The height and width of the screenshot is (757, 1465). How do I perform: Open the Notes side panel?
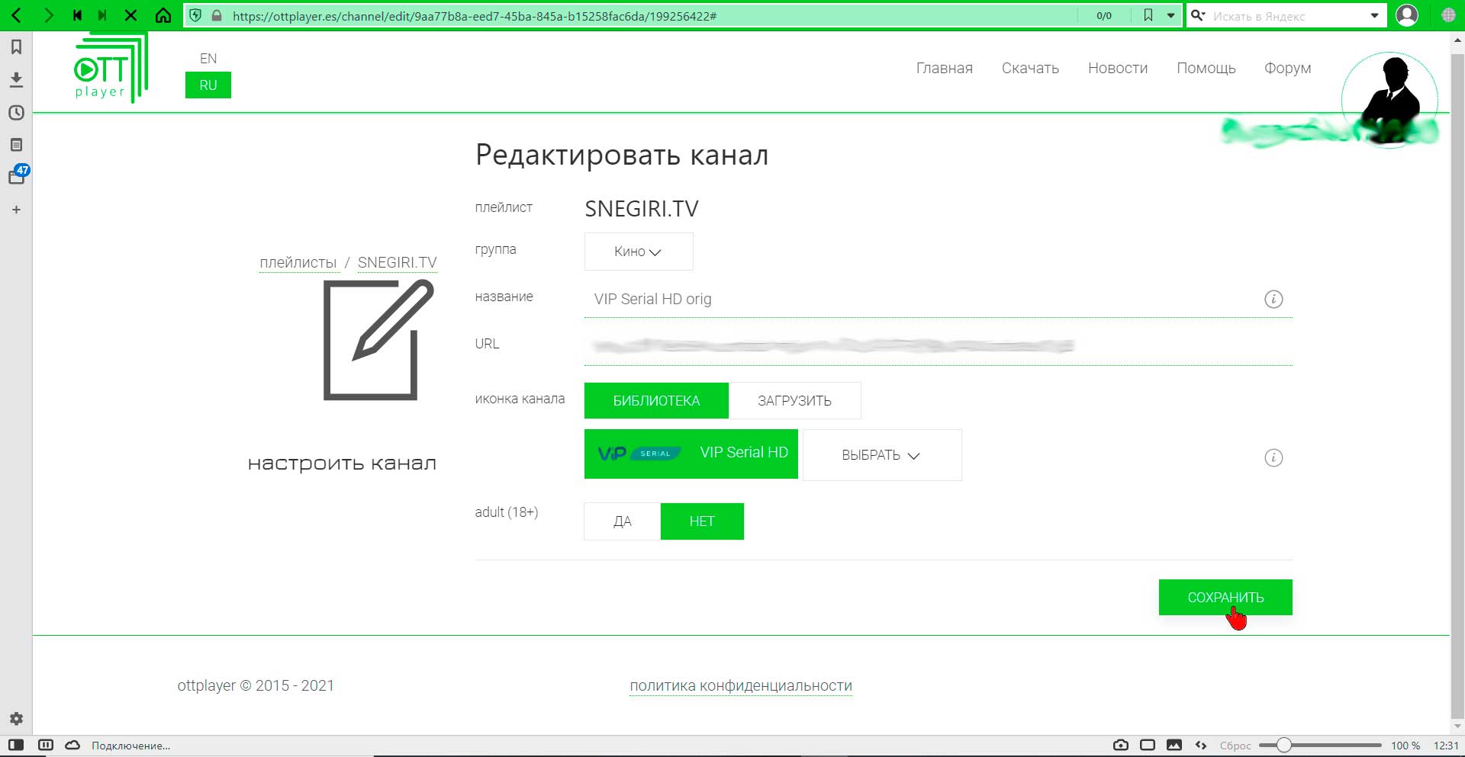[16, 145]
